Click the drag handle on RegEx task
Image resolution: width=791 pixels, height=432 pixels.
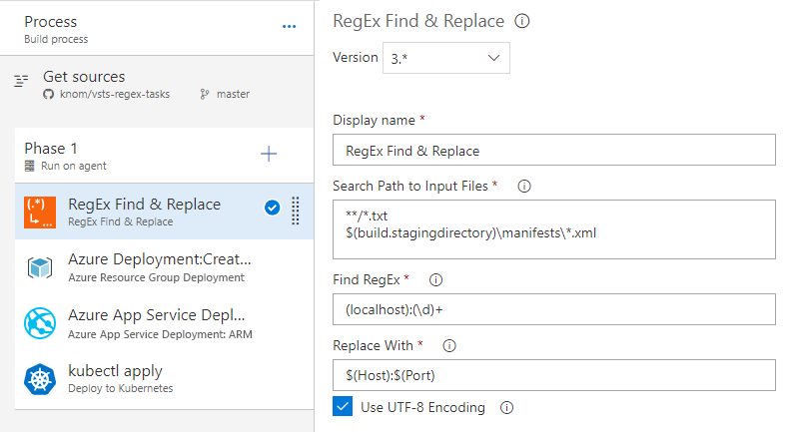pos(296,211)
